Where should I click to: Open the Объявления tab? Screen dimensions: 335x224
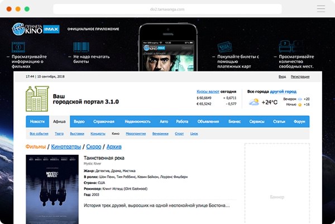coord(208,121)
